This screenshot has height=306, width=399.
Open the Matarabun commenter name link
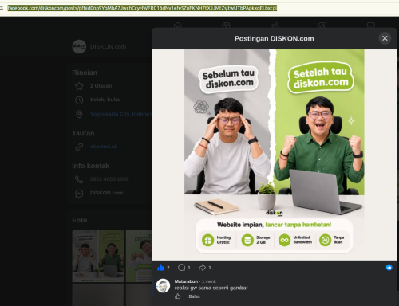point(186,281)
